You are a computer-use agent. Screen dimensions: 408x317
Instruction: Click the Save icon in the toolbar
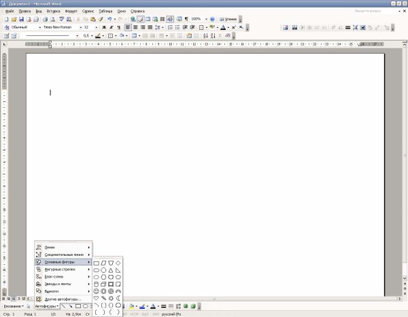coord(21,19)
